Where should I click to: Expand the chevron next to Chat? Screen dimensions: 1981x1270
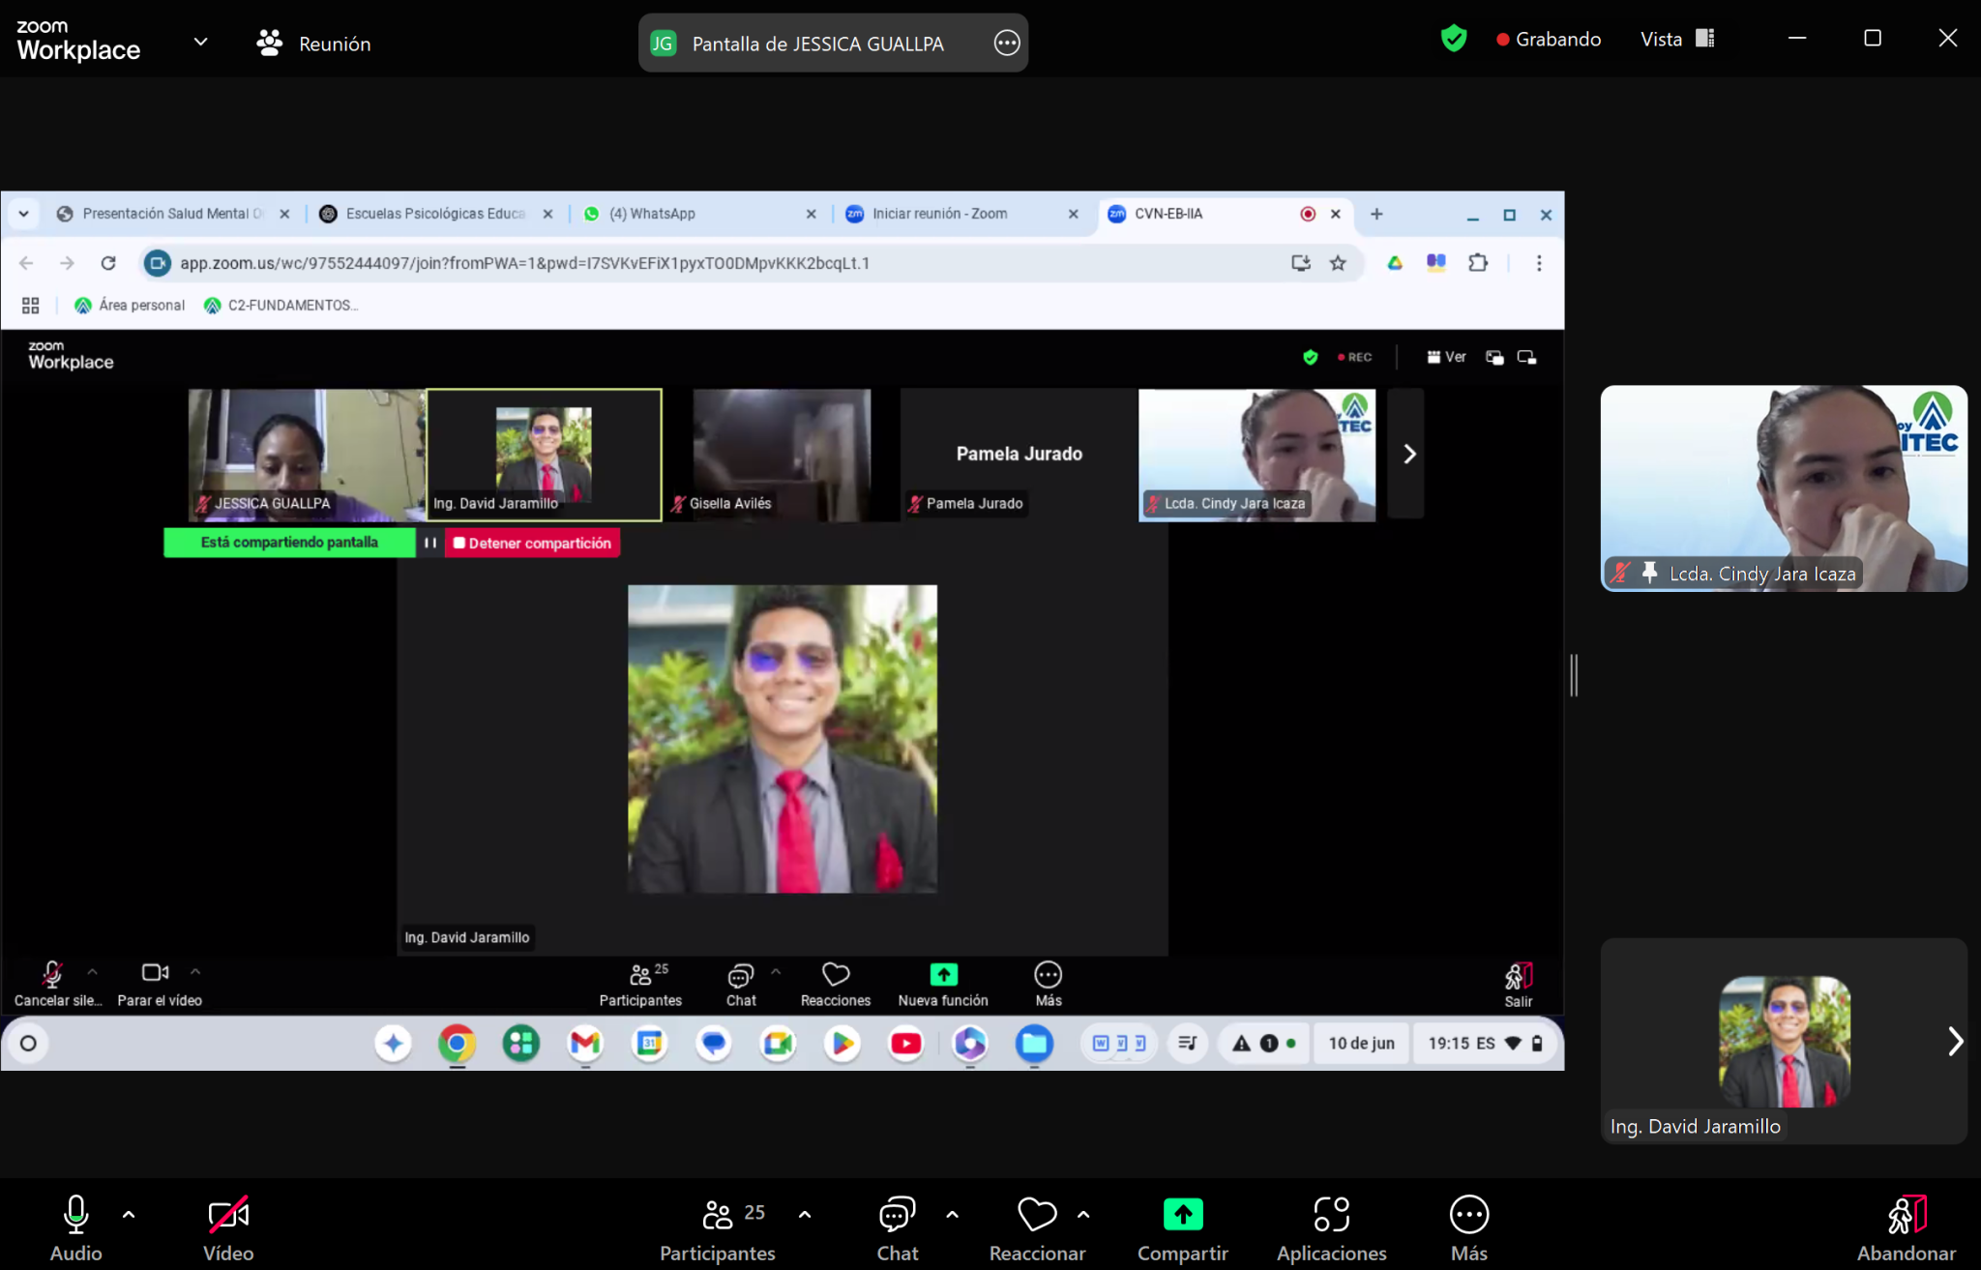(952, 1215)
